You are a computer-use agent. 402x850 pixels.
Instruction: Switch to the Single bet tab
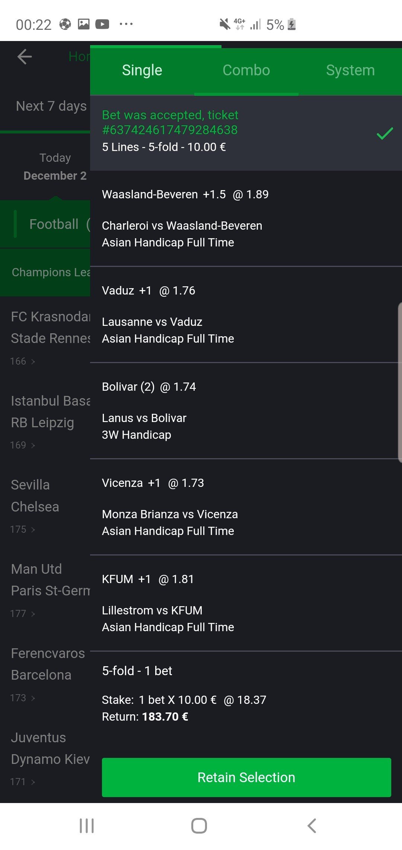tap(142, 70)
